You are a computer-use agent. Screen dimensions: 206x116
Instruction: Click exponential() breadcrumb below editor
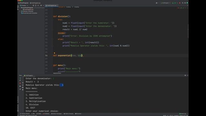tap(57, 73)
